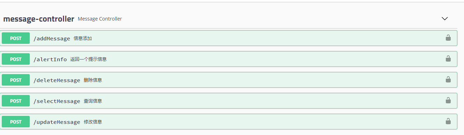
Task: Click the 信息添加 summary text
Action: [83, 39]
